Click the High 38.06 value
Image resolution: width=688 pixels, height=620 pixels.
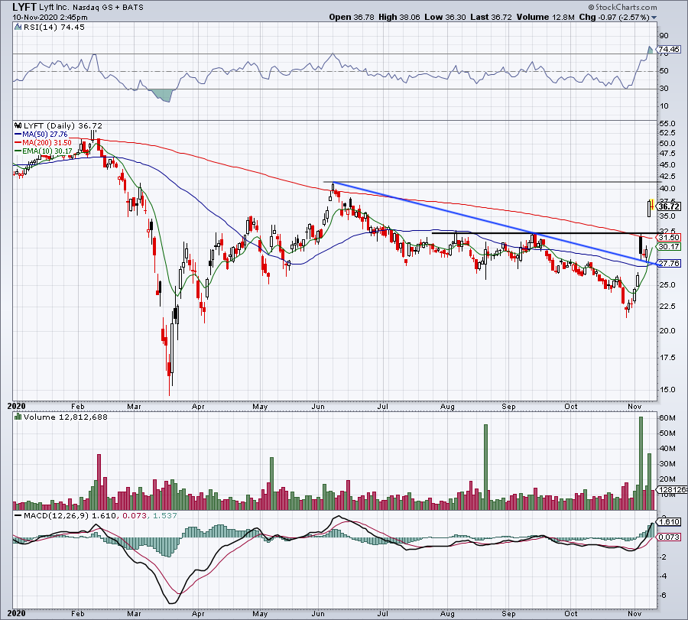point(399,17)
